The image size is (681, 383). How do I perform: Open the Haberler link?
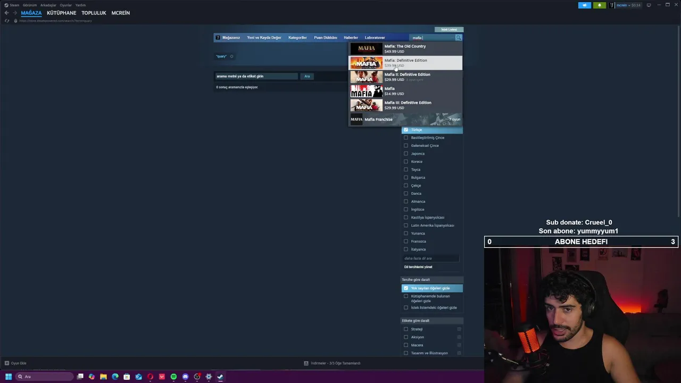[351, 38]
